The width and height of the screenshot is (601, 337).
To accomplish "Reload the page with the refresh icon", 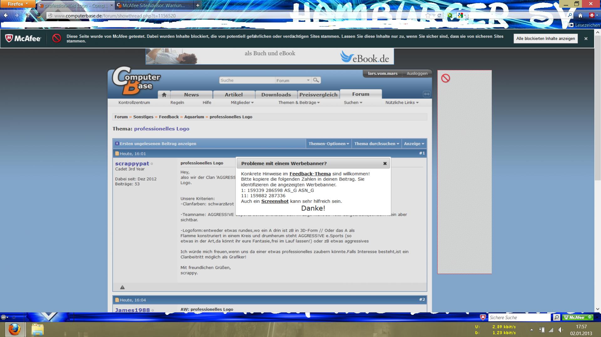I will click(439, 15).
